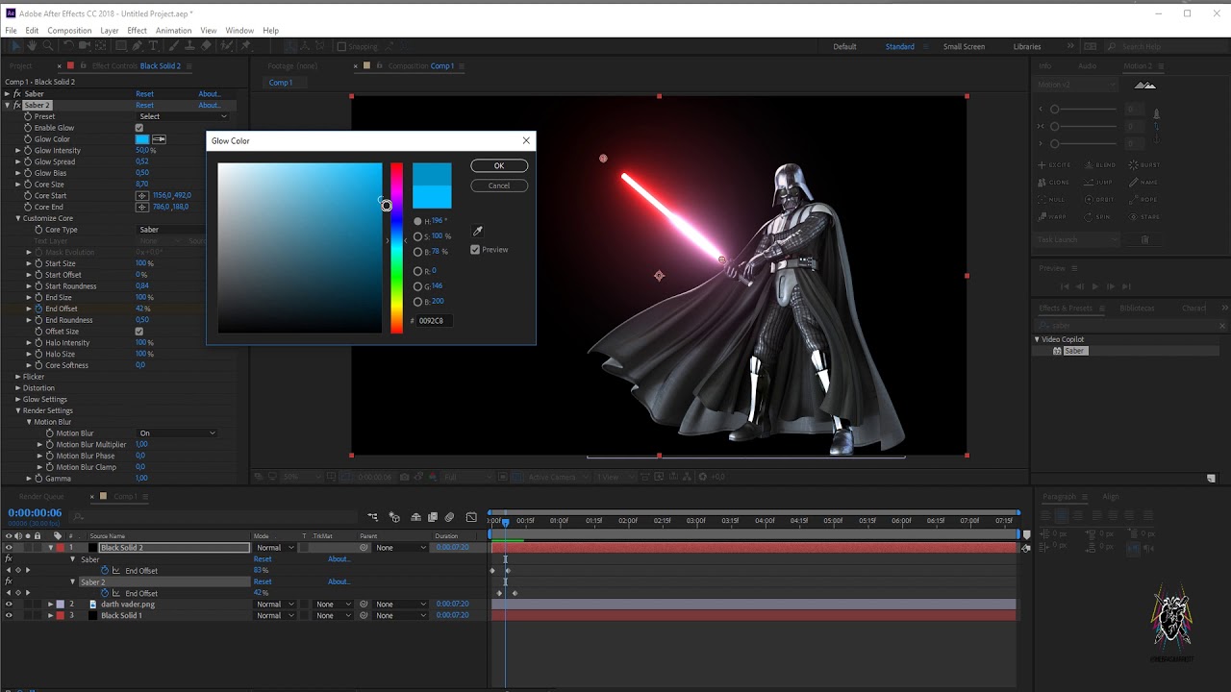
Task: Click Reset link for Saber 2 effect
Action: tap(144, 105)
